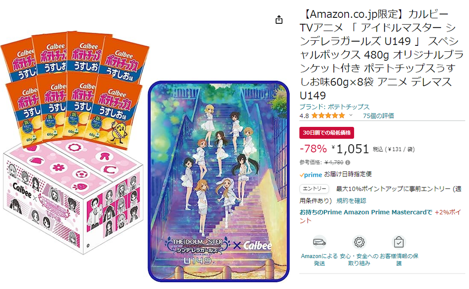
Task: Open the Prime Mastercard points offer link
Action: click(381, 216)
